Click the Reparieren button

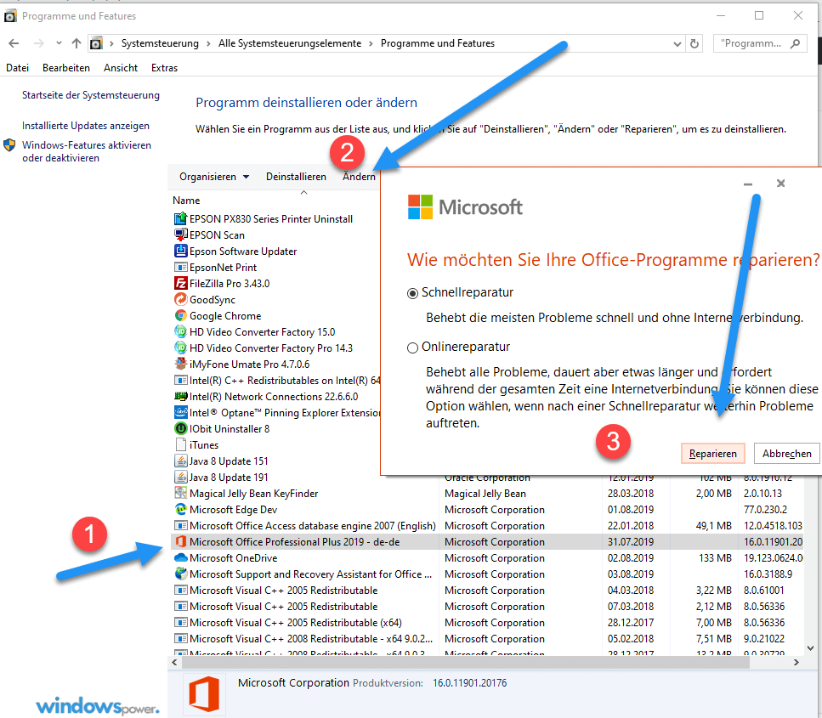tap(713, 454)
